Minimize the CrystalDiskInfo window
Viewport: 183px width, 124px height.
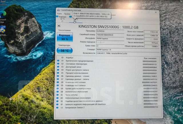tap(142, 12)
